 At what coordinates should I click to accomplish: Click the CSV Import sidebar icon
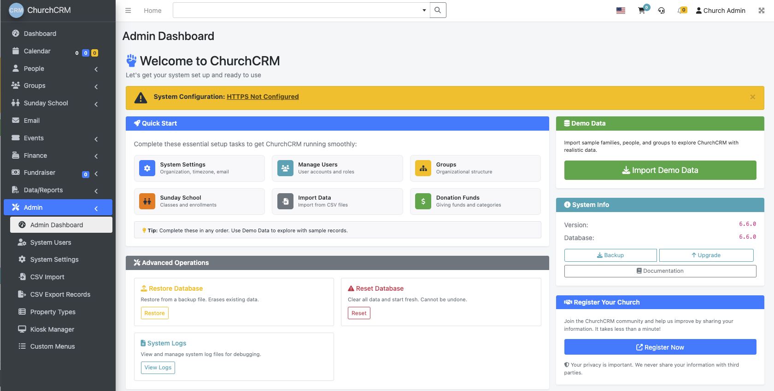tap(22, 277)
